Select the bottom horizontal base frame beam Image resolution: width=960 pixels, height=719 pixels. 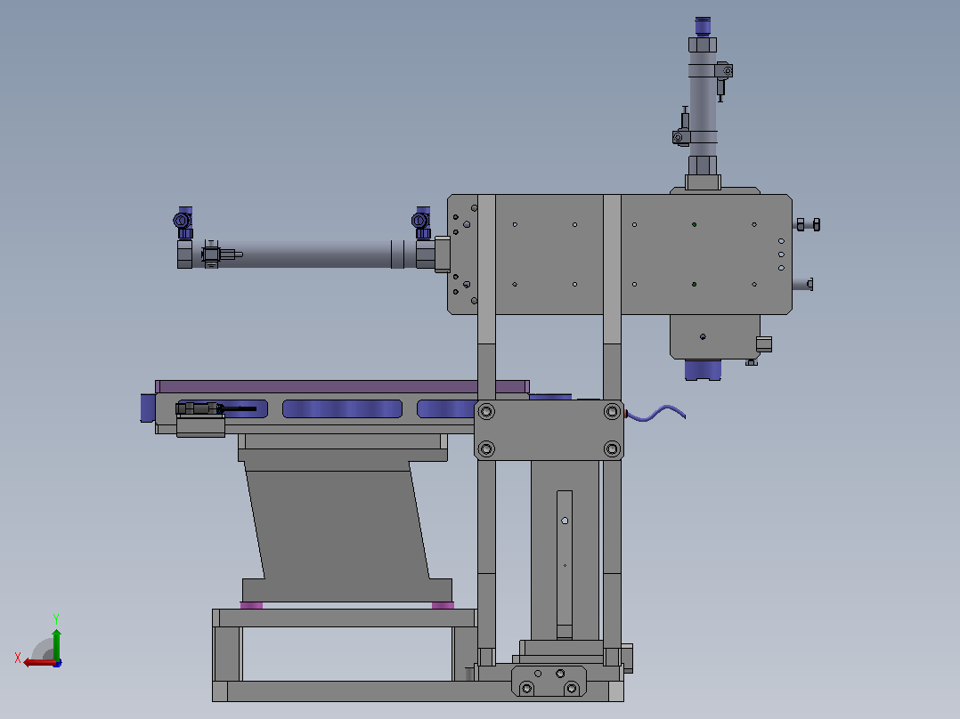tap(419, 691)
